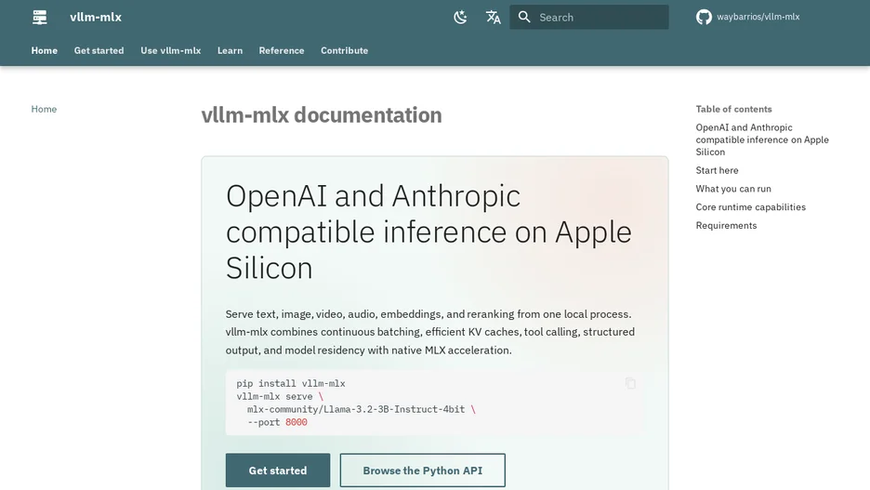Jump to Requirements in table of contents
This screenshot has height=490, width=870.
tap(726, 225)
